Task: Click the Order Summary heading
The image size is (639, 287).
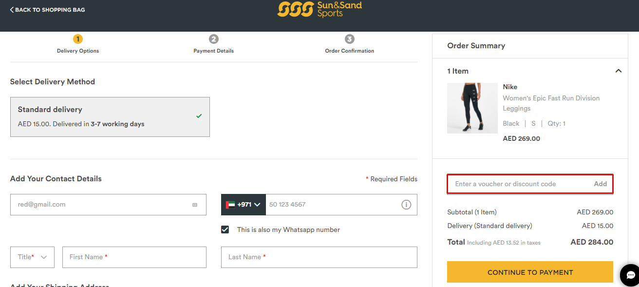Action: point(476,46)
